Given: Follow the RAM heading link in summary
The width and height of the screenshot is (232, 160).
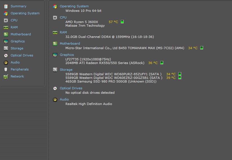Looking at the screenshot, I should coord(63,32).
